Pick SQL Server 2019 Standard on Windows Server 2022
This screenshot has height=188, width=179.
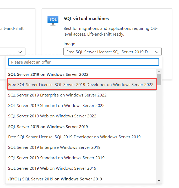pos(56,106)
